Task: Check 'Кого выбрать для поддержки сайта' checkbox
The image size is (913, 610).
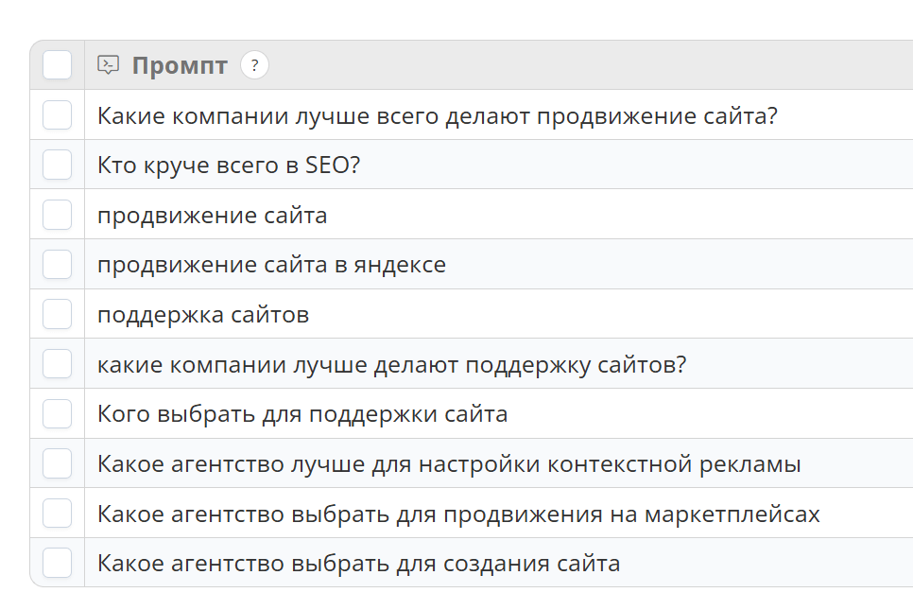Action: [x=57, y=414]
